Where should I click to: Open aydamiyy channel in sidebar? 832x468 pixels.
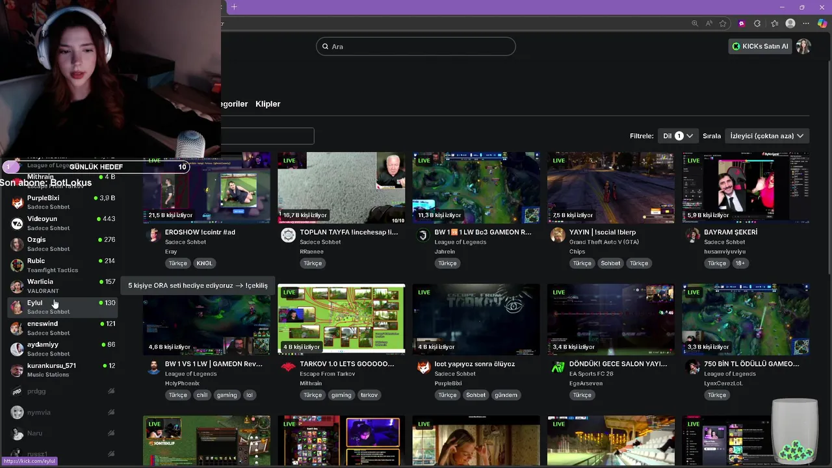[63, 348]
